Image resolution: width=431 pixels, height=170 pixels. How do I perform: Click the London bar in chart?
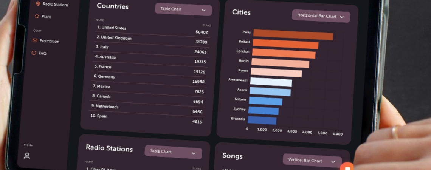tap(284, 54)
